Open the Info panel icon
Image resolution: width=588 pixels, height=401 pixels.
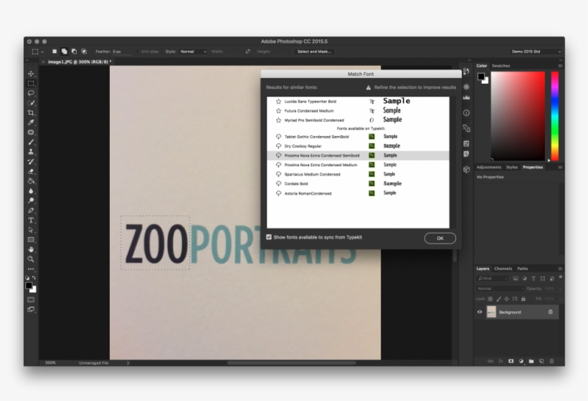(x=467, y=112)
